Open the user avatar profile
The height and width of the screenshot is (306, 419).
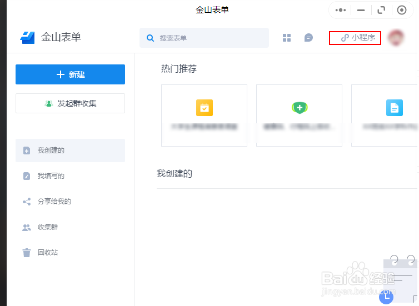point(396,38)
